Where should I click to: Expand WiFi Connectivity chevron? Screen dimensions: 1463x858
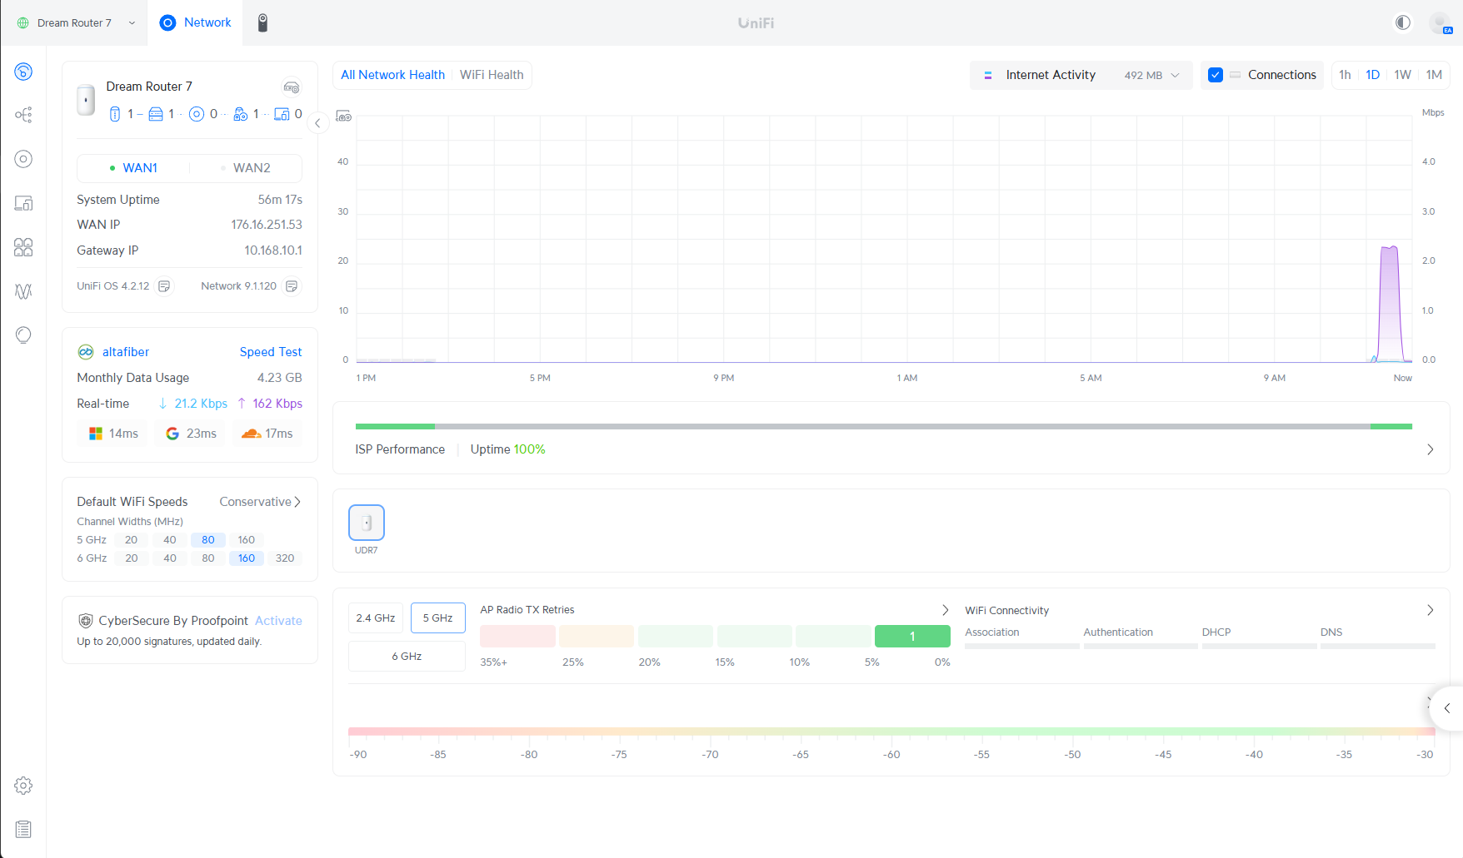[1431, 610]
